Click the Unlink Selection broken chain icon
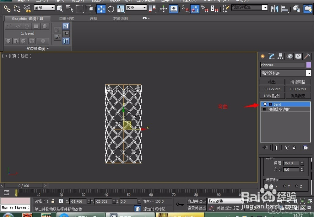 point(17,8)
